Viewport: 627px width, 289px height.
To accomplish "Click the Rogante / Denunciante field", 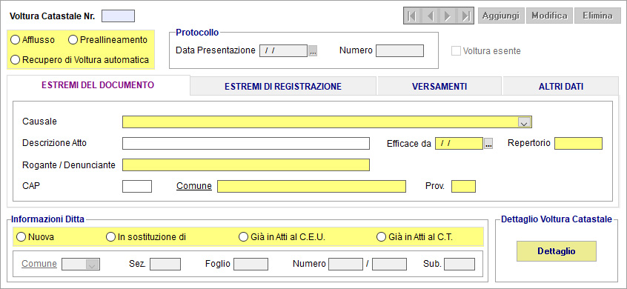I will pyautogui.click(x=246, y=165).
